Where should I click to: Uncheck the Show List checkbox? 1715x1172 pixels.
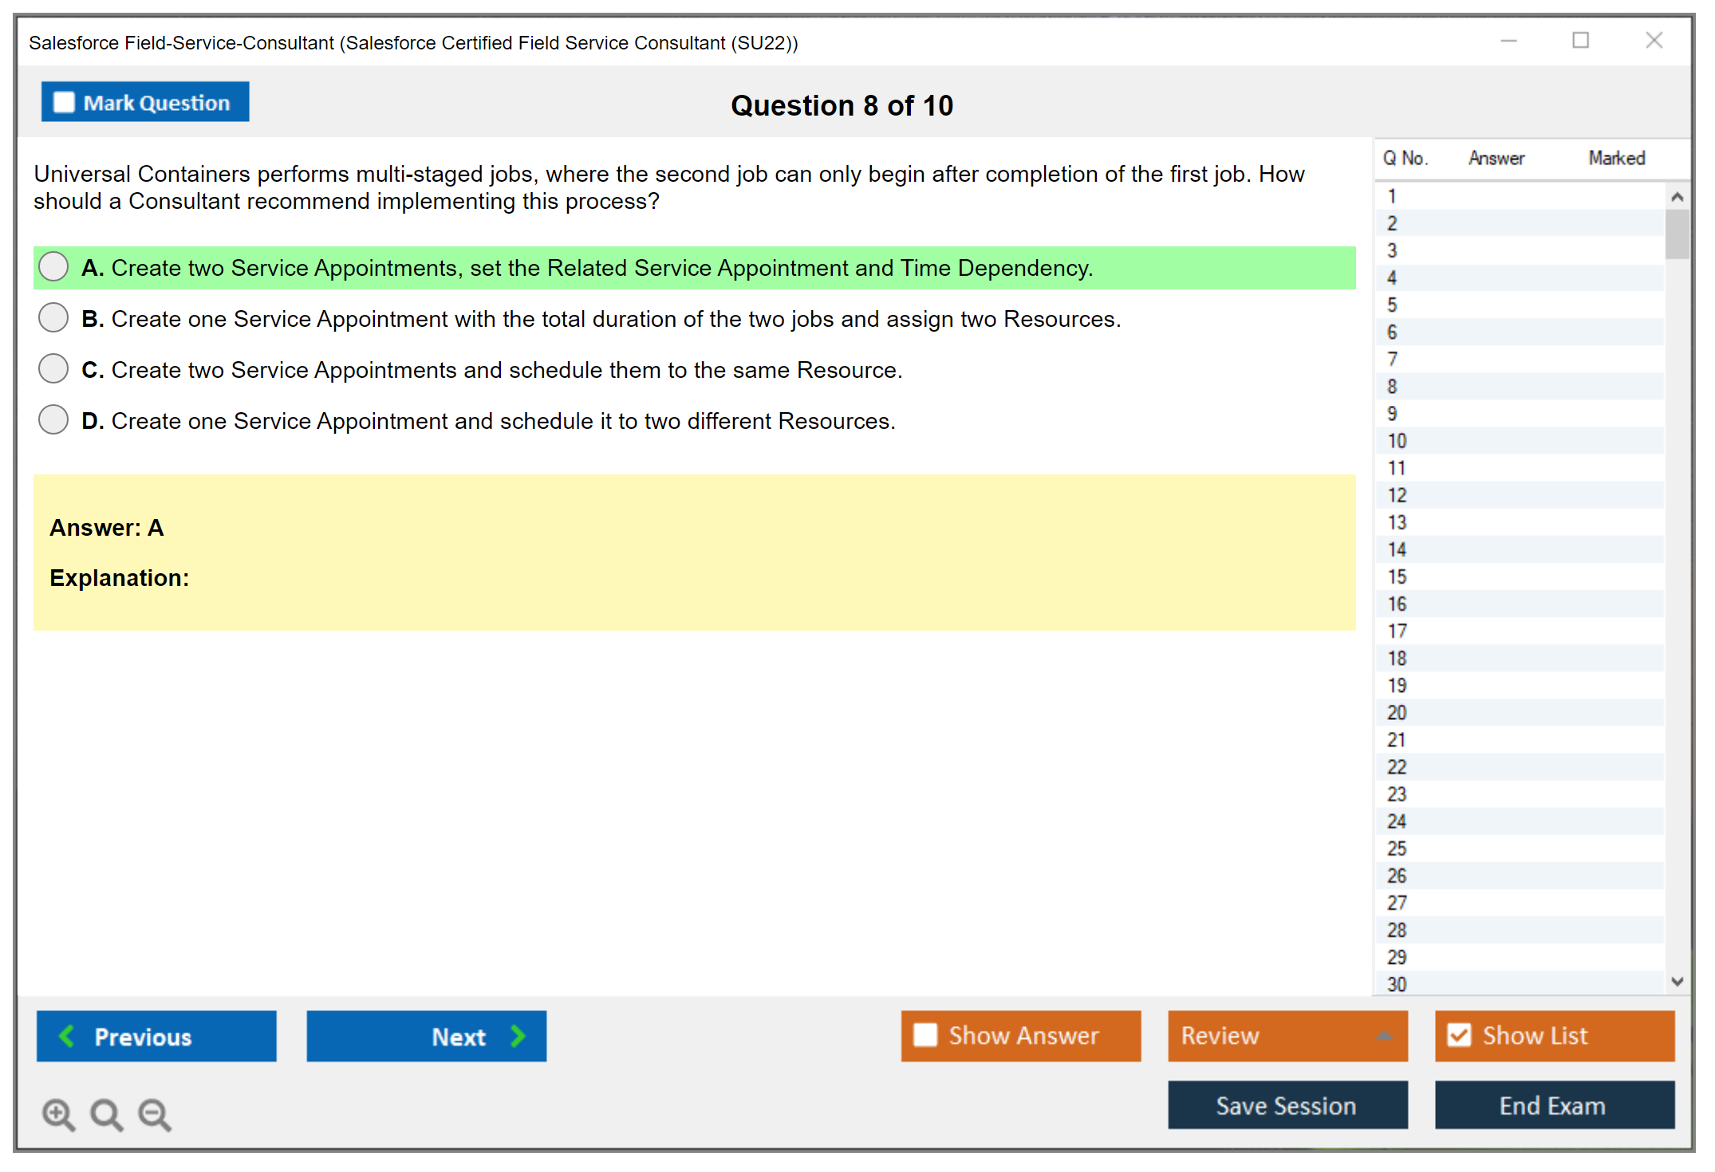tap(1459, 1035)
